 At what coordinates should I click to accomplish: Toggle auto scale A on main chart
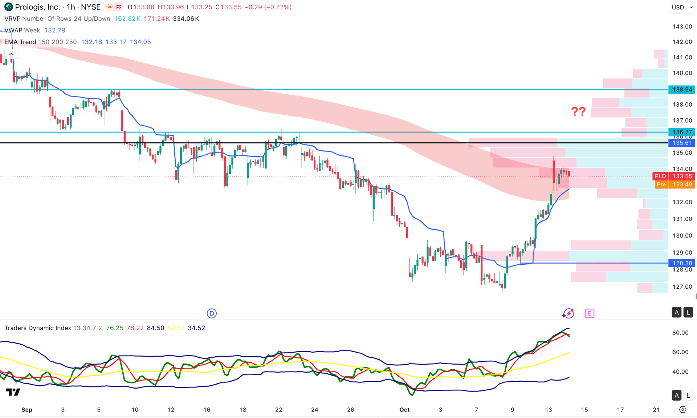(676, 312)
